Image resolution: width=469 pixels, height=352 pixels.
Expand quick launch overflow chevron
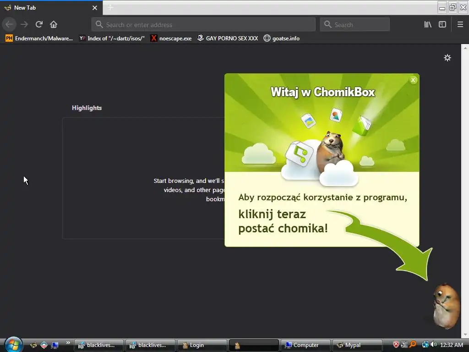[68, 343]
